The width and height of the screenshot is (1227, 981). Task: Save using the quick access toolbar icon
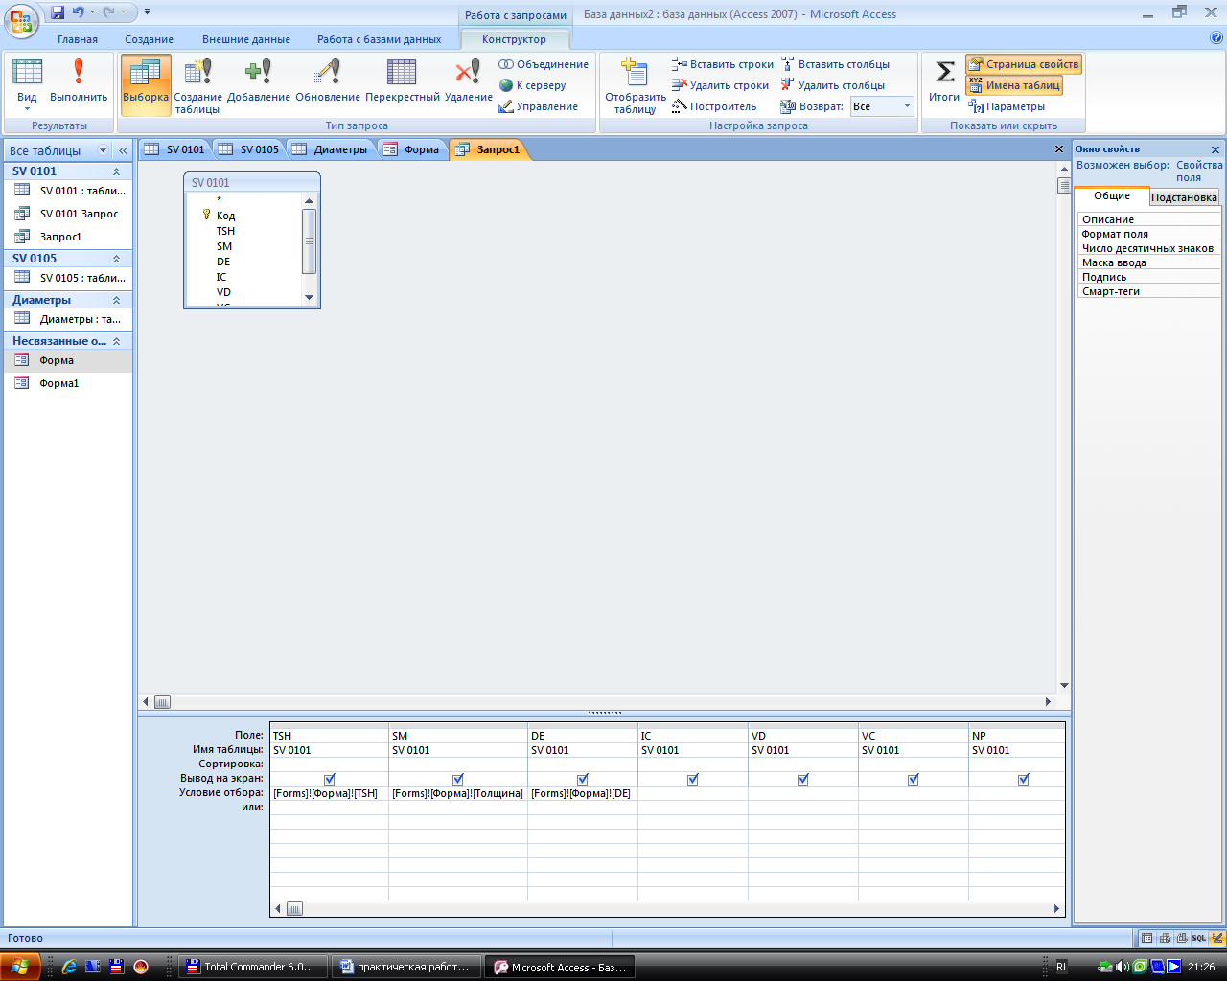(x=58, y=12)
